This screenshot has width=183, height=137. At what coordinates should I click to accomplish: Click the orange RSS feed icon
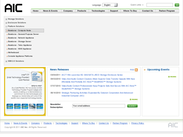(136, 70)
